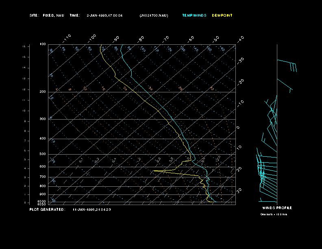Click the 200 pressure level label
Screen dimensions: 322x249
(43, 92)
